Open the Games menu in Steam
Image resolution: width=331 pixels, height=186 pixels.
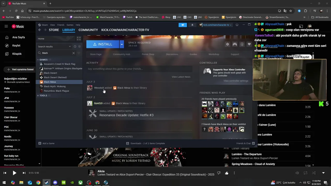(70, 25)
